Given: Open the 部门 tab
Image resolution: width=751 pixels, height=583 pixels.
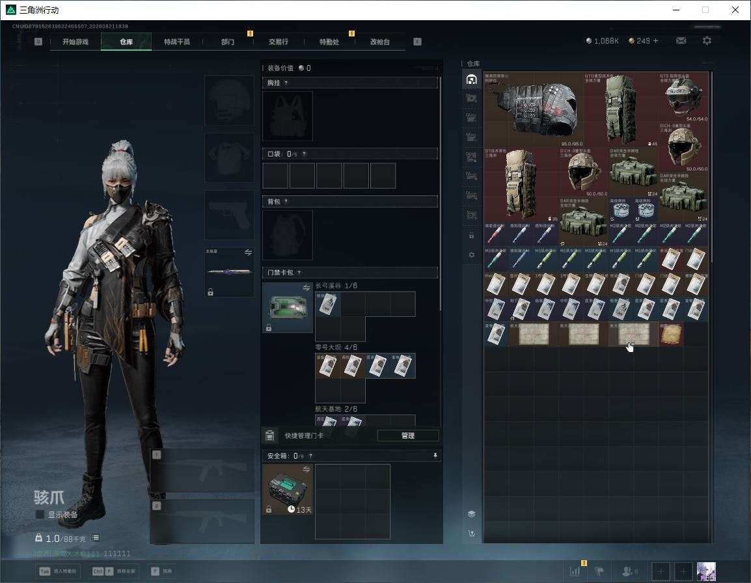Looking at the screenshot, I should 228,42.
